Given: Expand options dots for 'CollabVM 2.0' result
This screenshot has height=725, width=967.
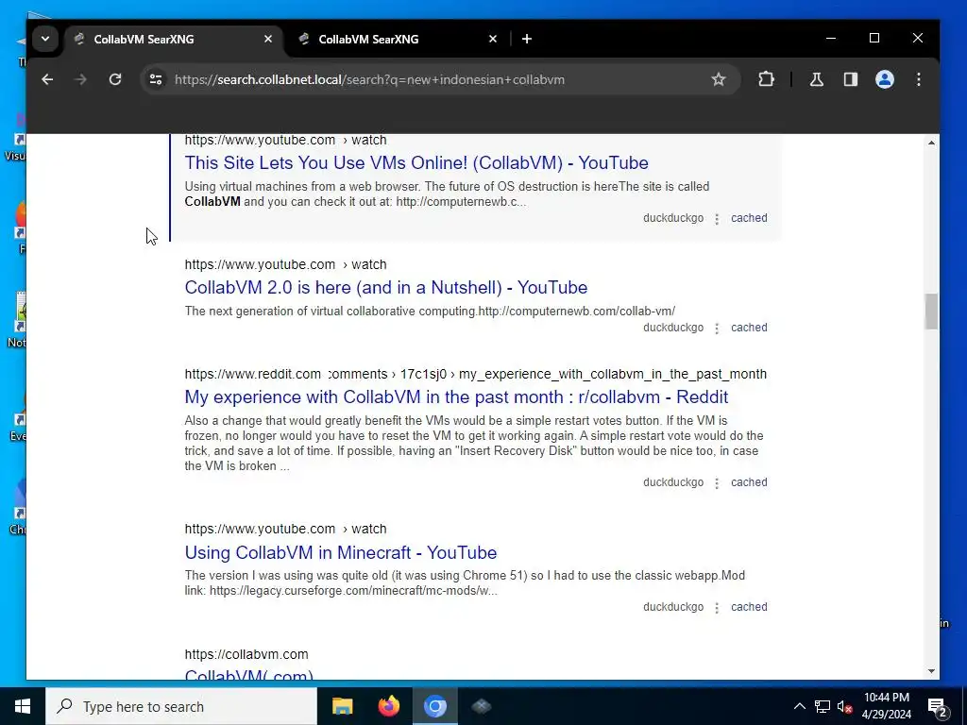Looking at the screenshot, I should [x=717, y=329].
